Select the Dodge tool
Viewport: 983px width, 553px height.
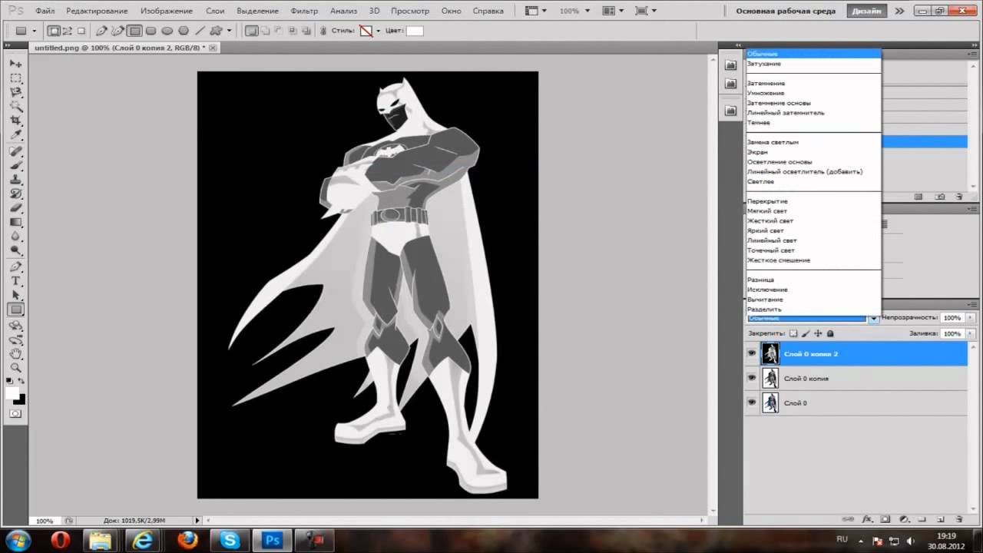[x=15, y=251]
